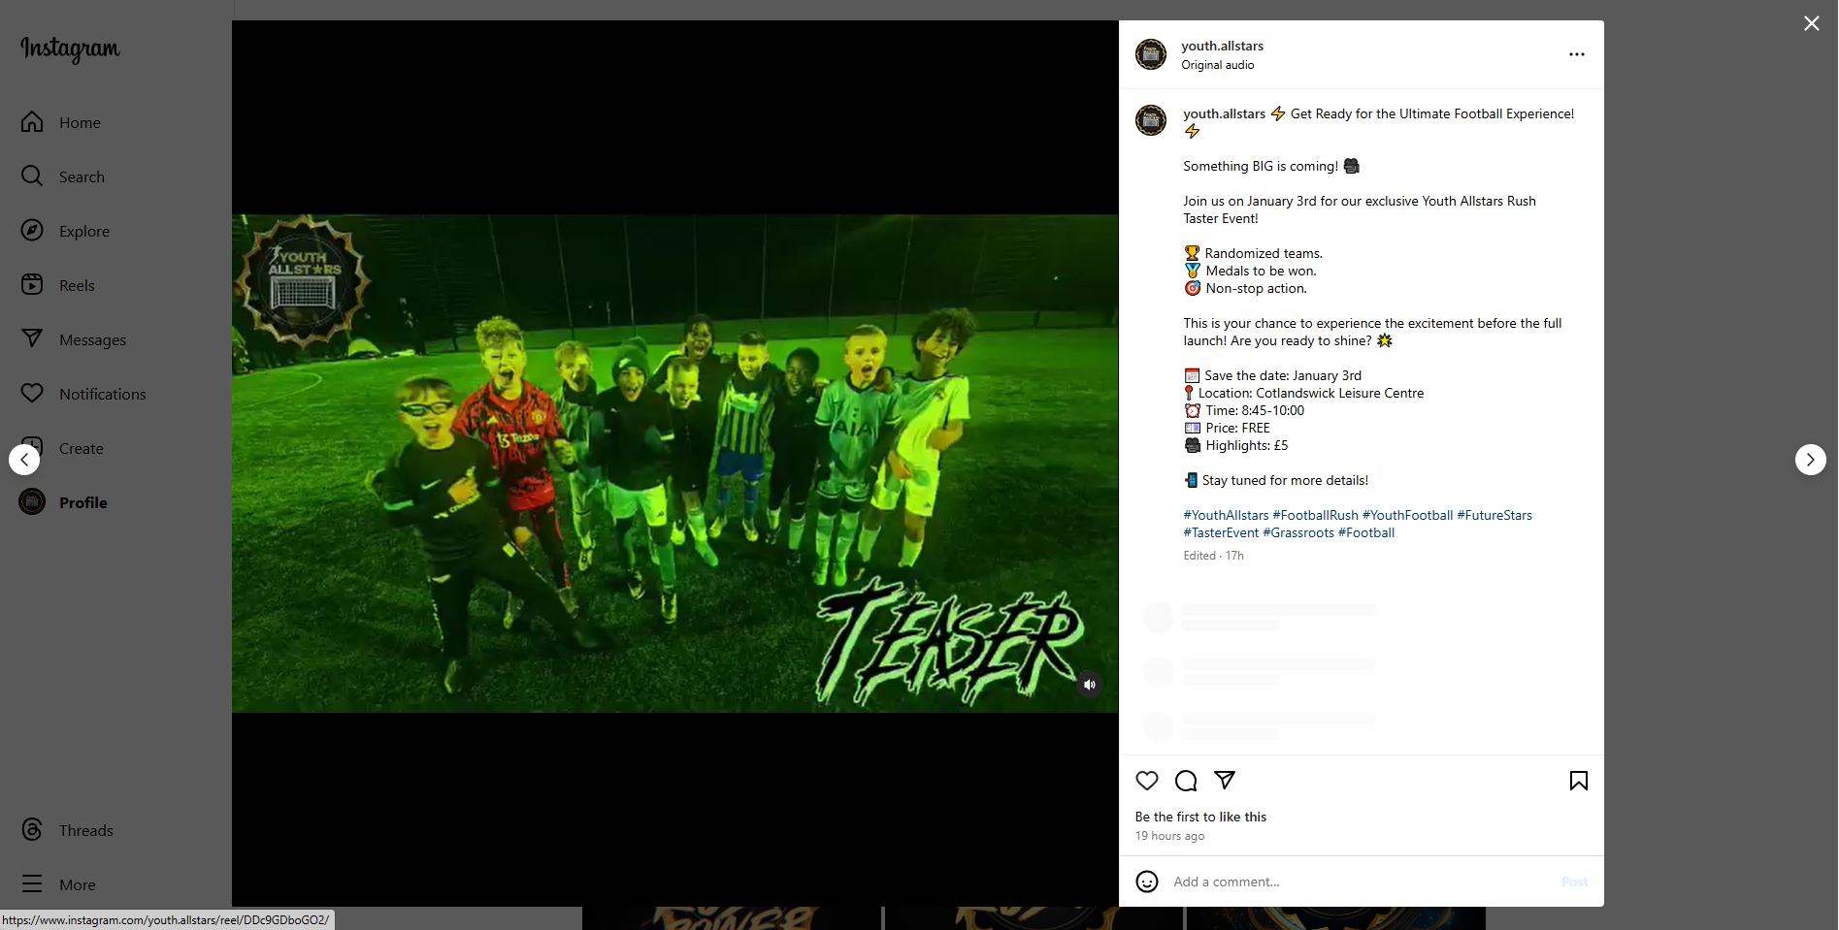Go to next post with right arrow
Viewport: 1839px width, 930px height.
(x=1811, y=460)
